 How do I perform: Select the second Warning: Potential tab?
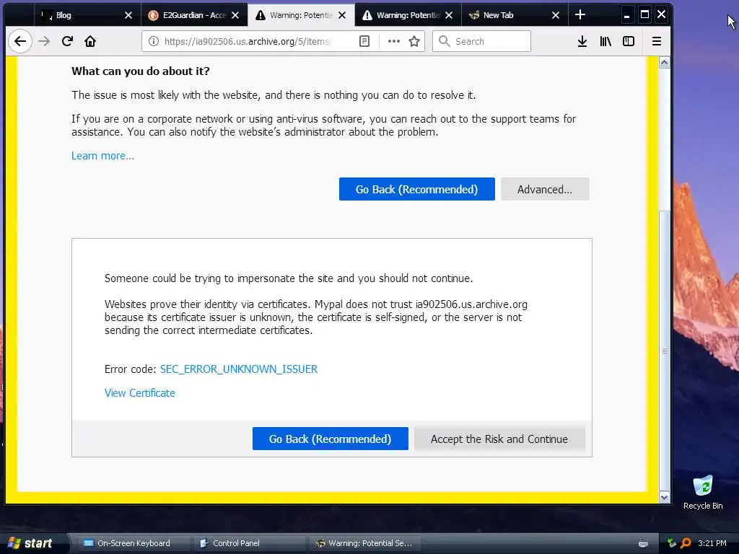(408, 15)
